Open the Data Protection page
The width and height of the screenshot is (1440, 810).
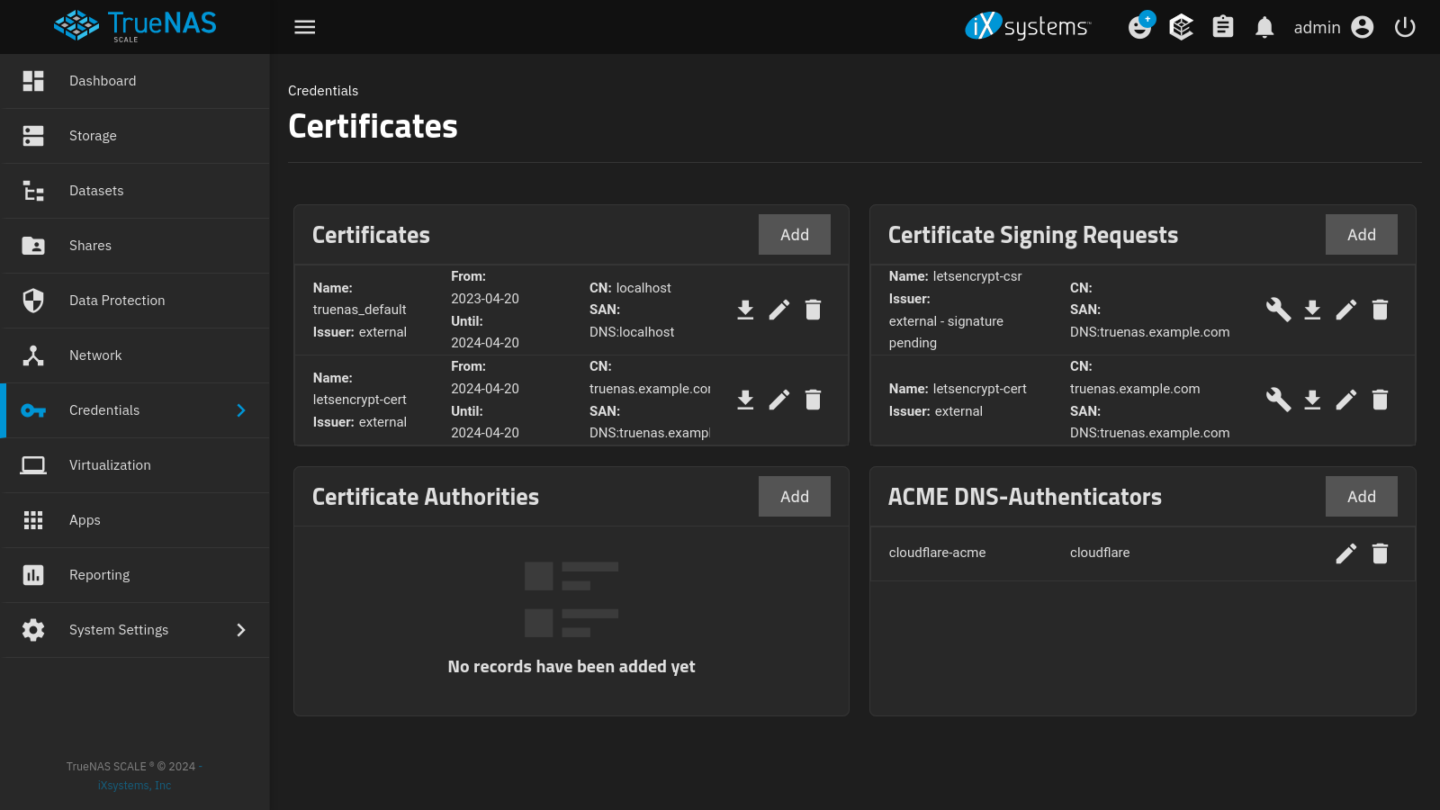pyautogui.click(x=116, y=300)
